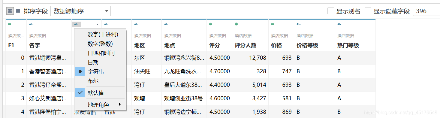440x118 pixels.
Task: Click rating count cell 3,427
Action: 250,98
